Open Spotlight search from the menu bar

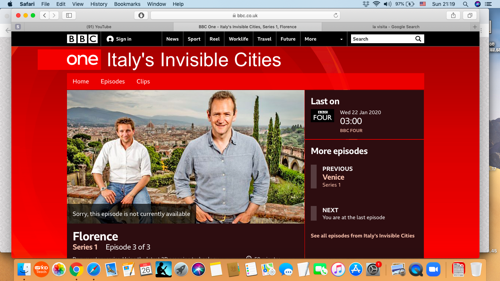465,4
